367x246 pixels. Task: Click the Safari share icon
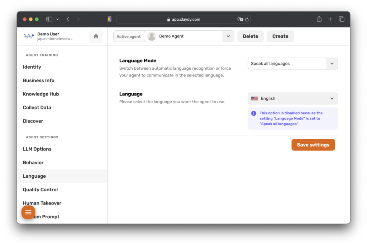coord(319,19)
